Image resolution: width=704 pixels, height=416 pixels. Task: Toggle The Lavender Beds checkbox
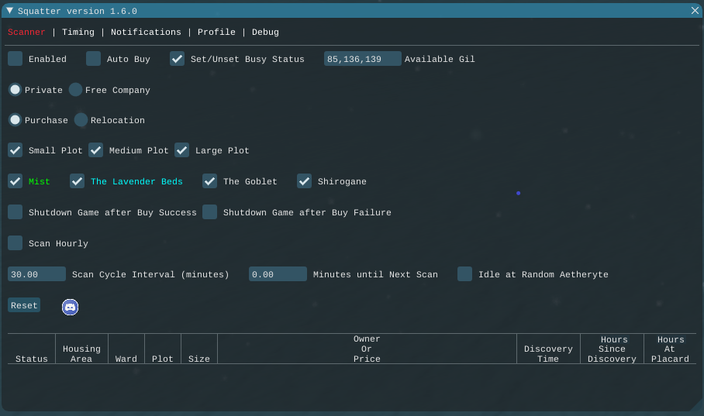78,181
